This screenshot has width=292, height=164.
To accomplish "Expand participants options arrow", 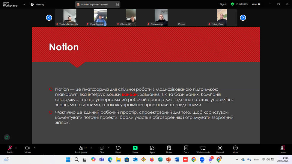I will (x=91, y=148).
